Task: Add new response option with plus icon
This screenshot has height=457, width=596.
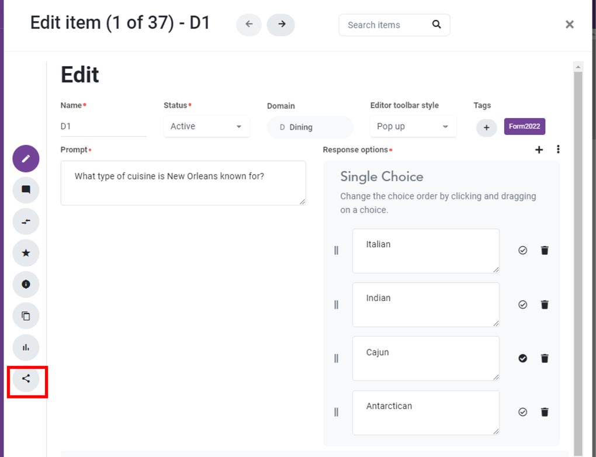Action: click(x=539, y=150)
